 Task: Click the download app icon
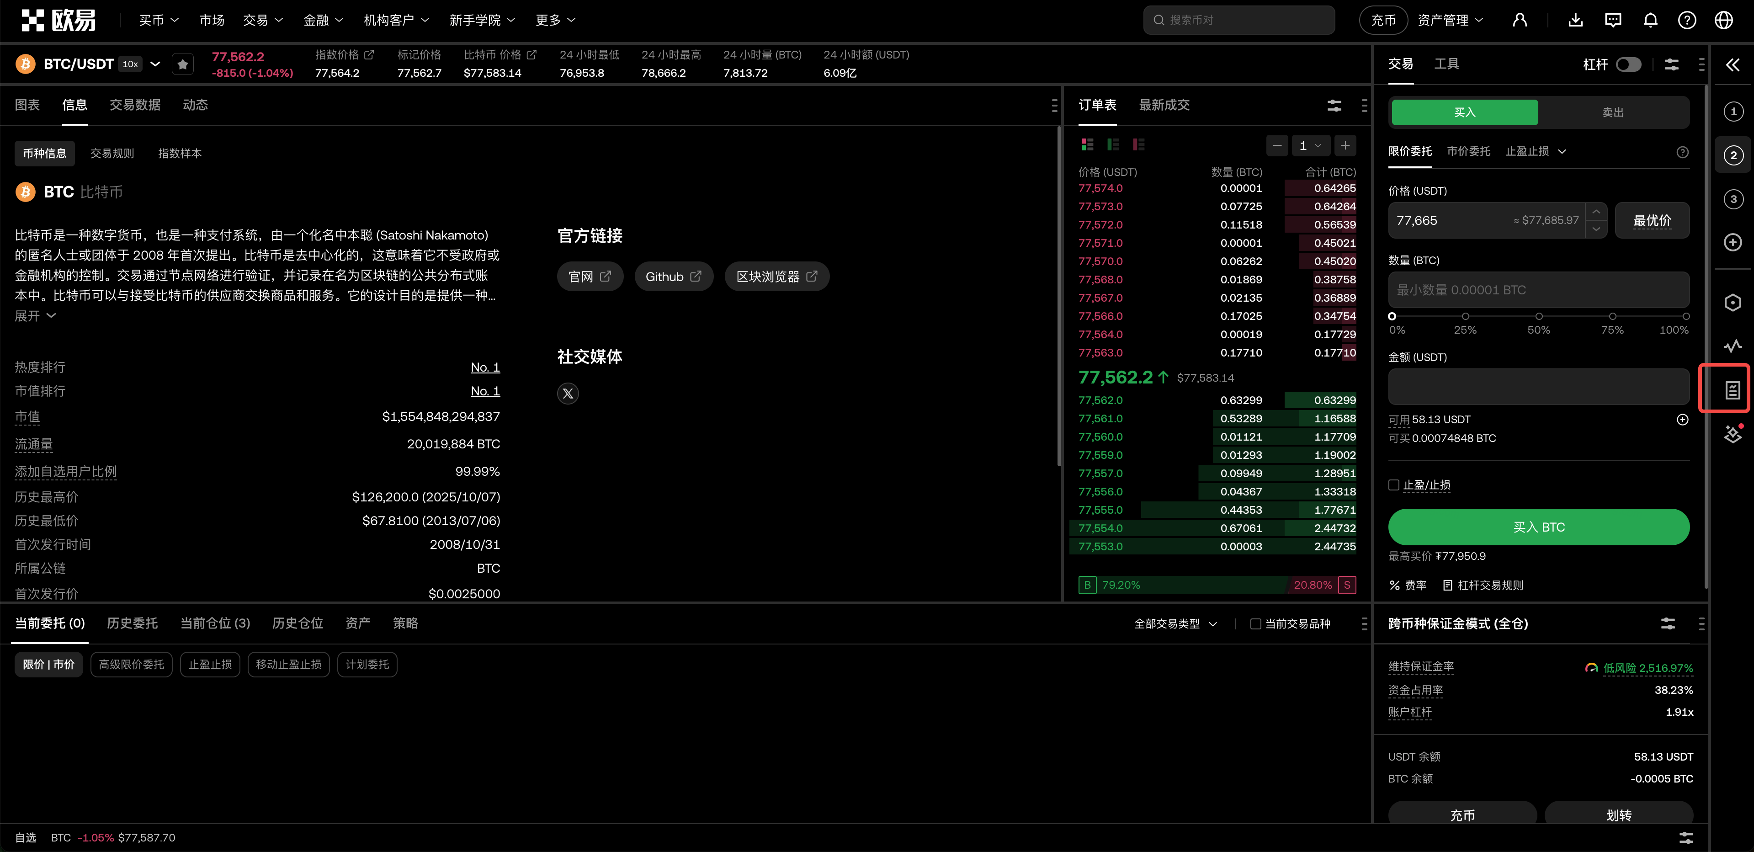1576,21
